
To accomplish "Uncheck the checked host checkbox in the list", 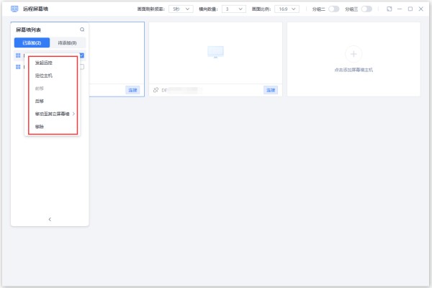I will 82,55.
